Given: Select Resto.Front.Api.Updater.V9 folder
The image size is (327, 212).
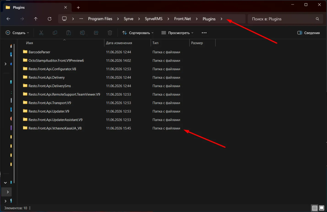Looking at the screenshot, I should [49, 111].
